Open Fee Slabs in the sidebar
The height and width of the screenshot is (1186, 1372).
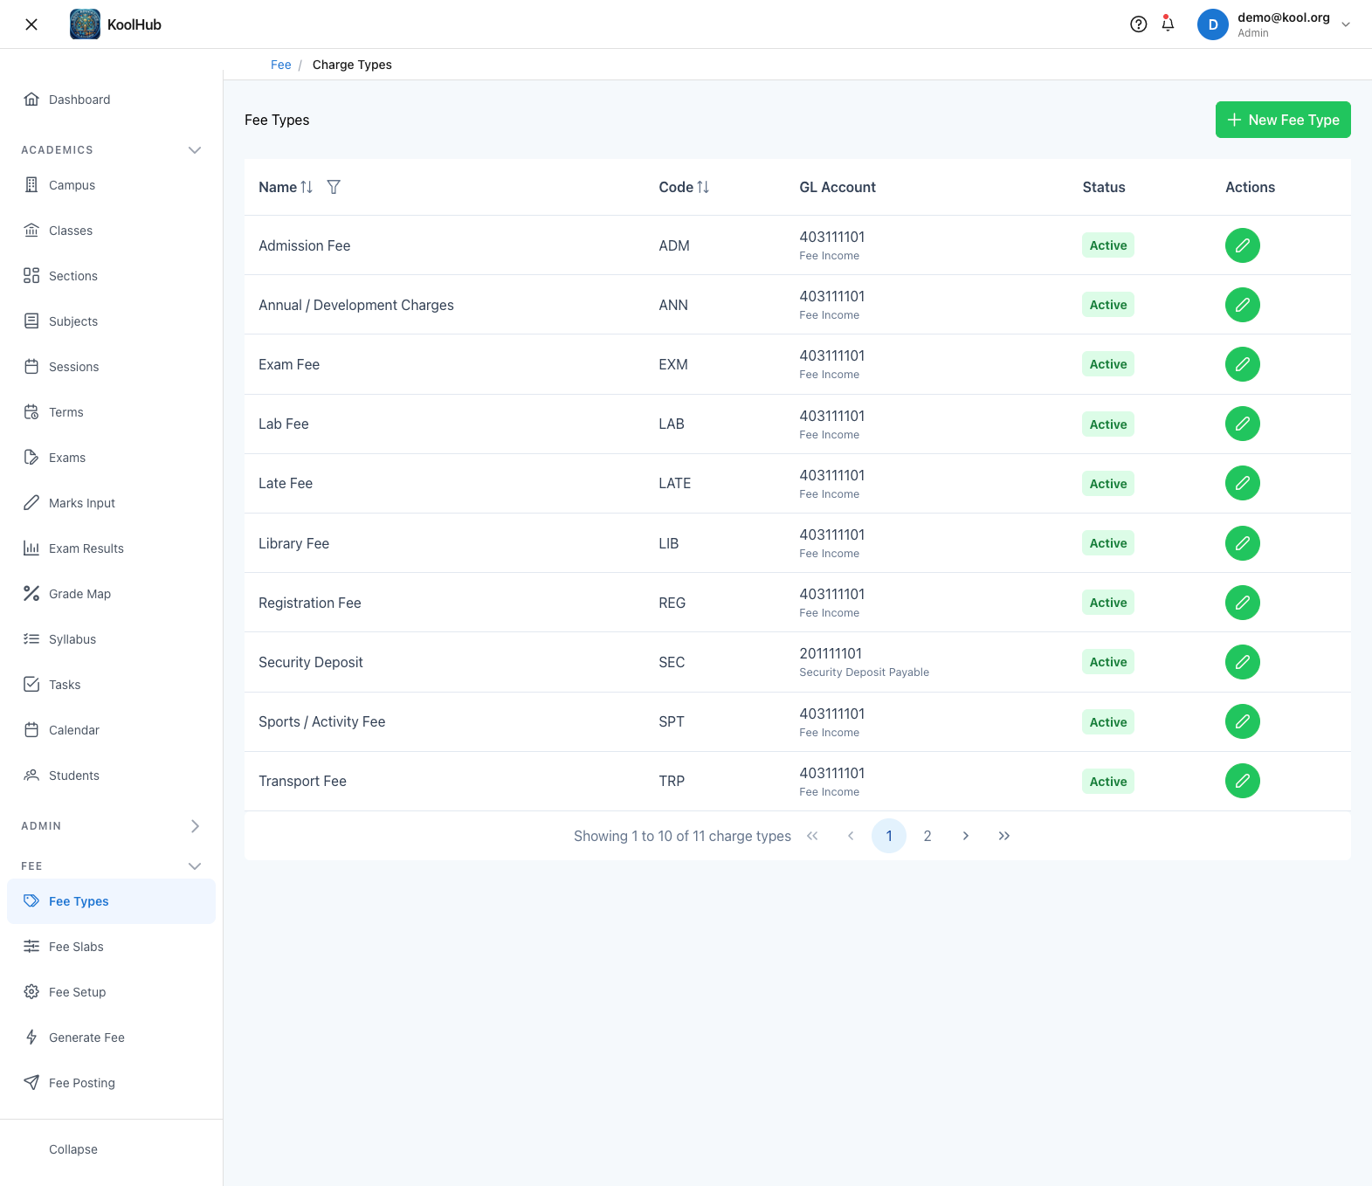pyautogui.click(x=111, y=947)
